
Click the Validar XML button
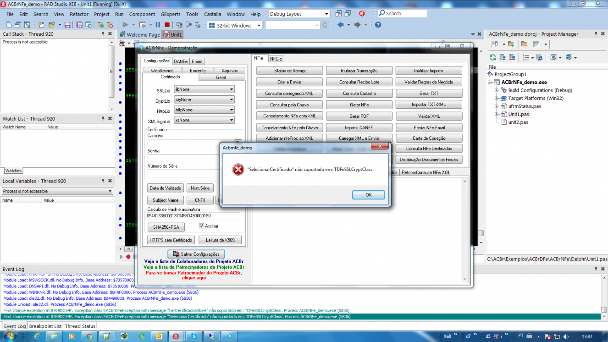(x=429, y=116)
